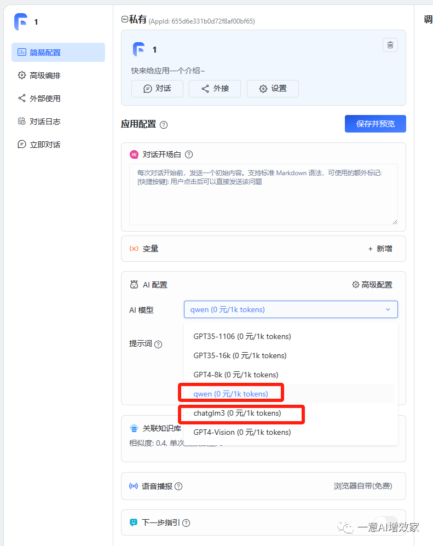Click the 外接 share button
Image resolution: width=433 pixels, height=546 pixels.
[x=215, y=89]
